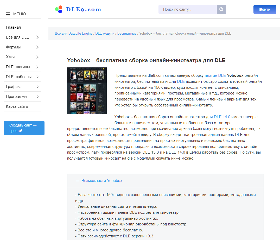
Task: Open the Yobobox cinema preview thumbnail
Action: 87,91
